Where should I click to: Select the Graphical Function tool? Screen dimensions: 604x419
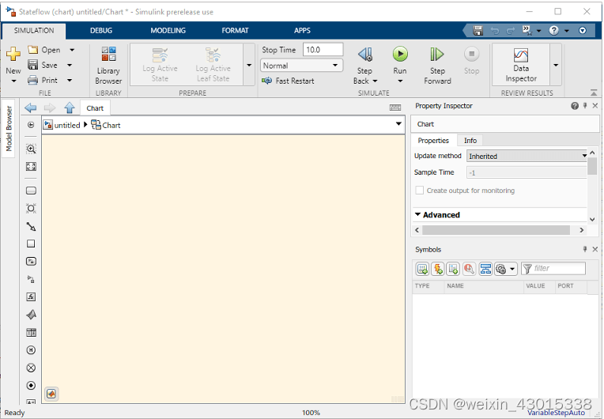click(x=31, y=297)
